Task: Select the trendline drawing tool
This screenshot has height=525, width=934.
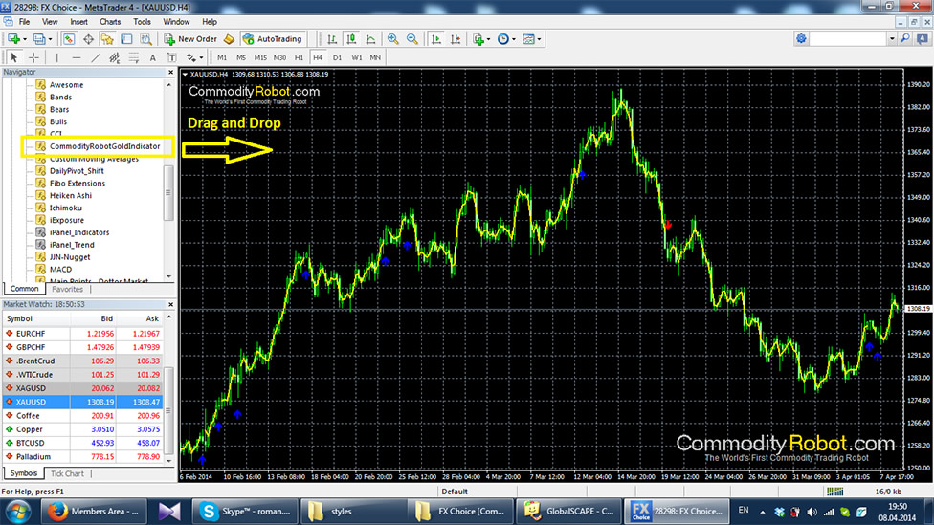Action: coord(96,57)
